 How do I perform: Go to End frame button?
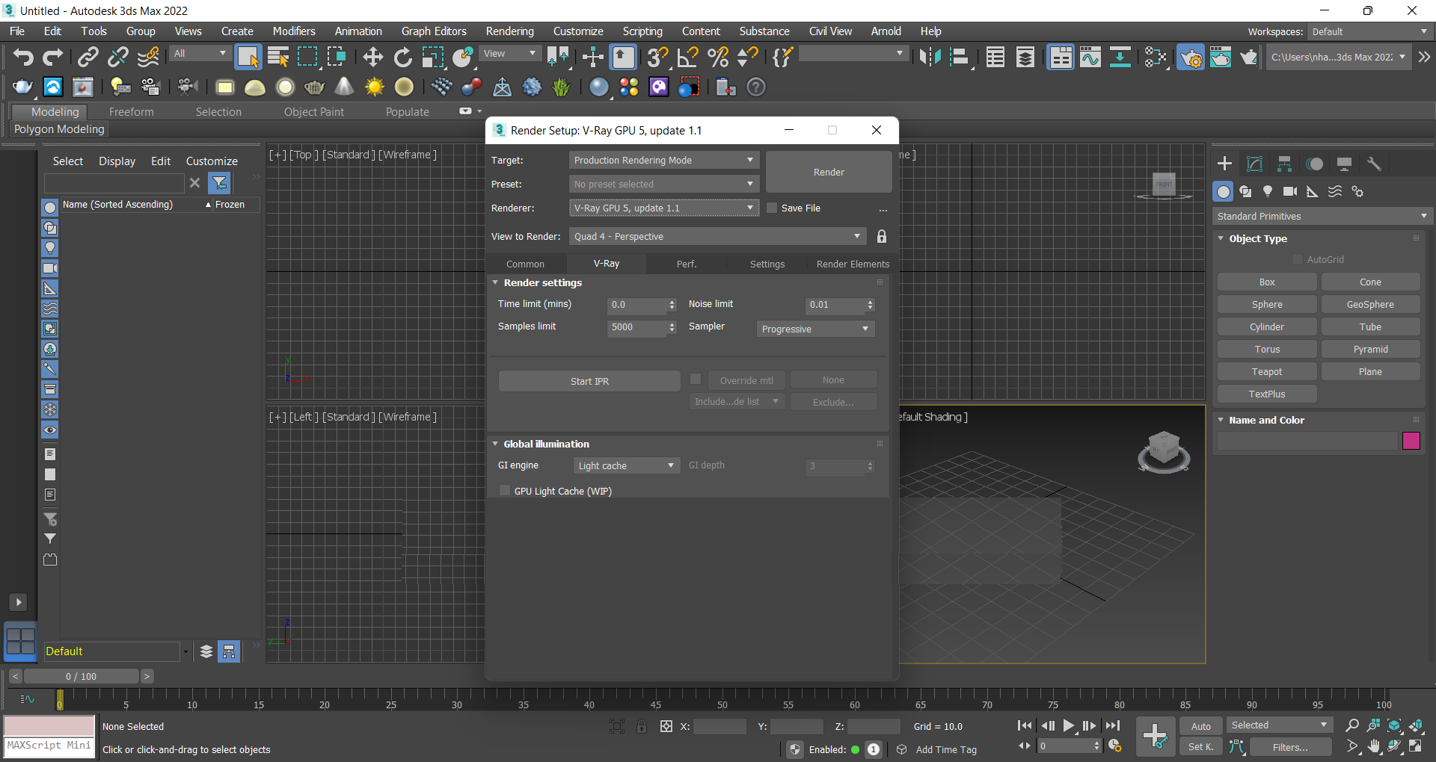(1113, 725)
